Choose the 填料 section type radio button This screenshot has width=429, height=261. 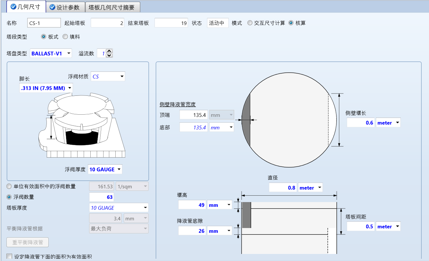65,37
